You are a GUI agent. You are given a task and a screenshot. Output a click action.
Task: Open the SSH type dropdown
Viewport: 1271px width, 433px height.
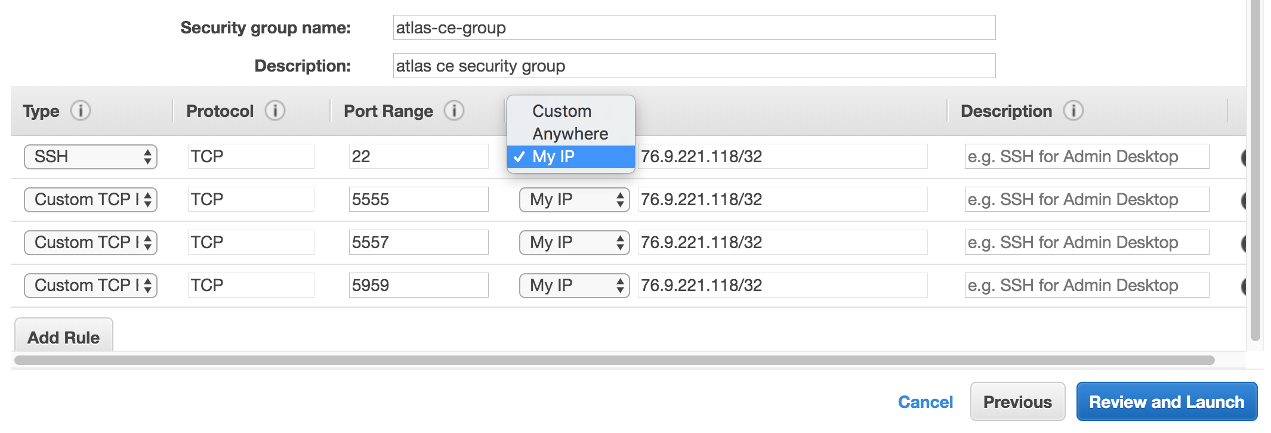tap(91, 157)
